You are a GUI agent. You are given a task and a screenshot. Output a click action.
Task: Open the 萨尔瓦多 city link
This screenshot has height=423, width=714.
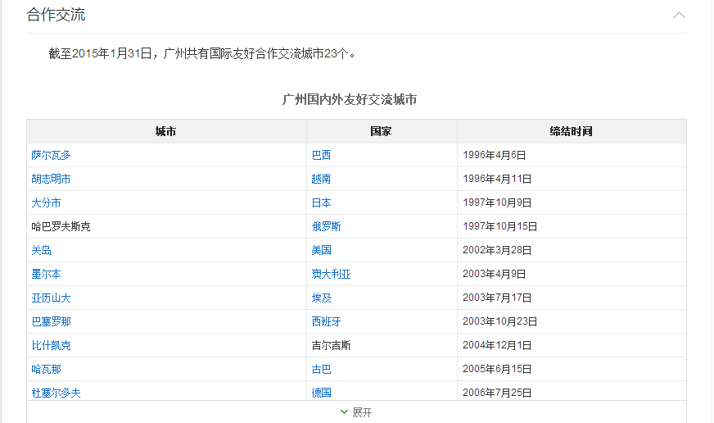click(51, 155)
